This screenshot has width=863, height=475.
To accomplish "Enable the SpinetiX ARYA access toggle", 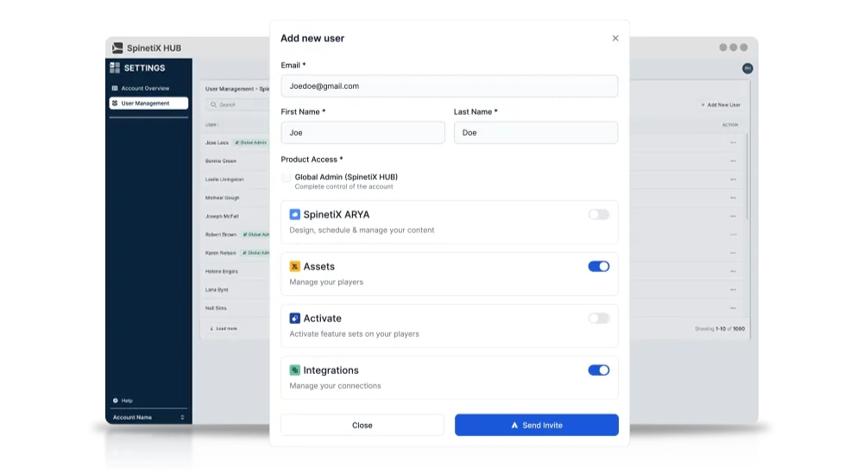I will click(x=598, y=214).
